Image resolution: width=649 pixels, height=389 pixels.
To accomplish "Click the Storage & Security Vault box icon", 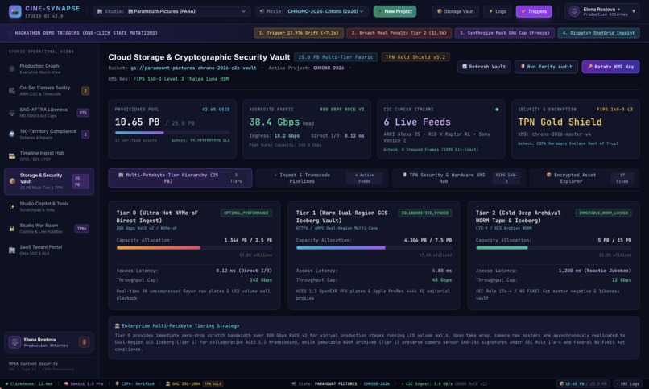I will pyautogui.click(x=12, y=181).
